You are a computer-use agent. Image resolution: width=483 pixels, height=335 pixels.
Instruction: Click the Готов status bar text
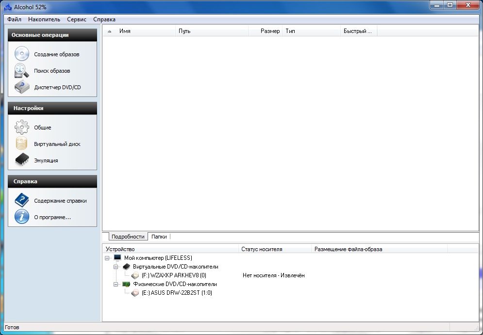click(12, 327)
